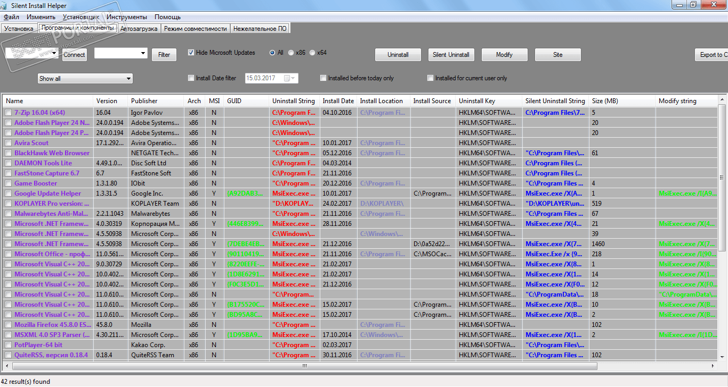Screen dimensions: 728x387
Task: Click the Connect button
Action: coord(74,55)
